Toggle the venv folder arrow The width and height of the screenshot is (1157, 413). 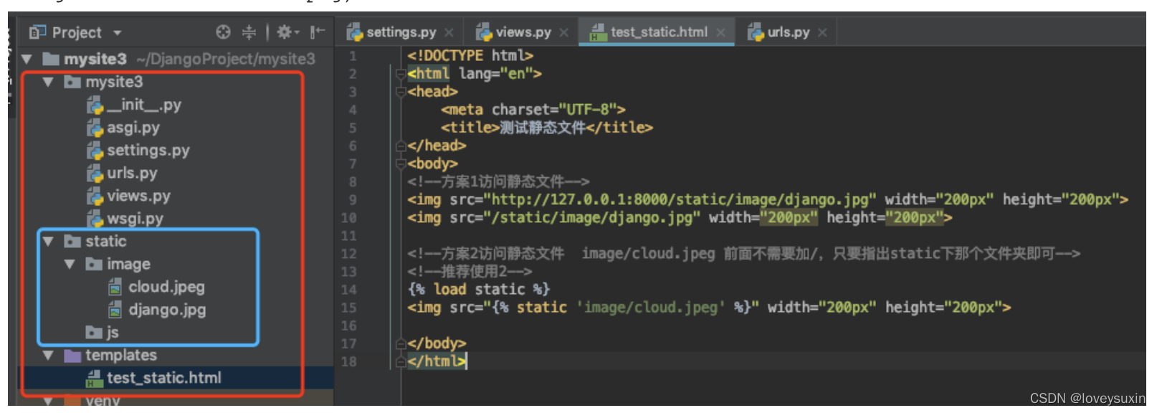pyautogui.click(x=48, y=400)
